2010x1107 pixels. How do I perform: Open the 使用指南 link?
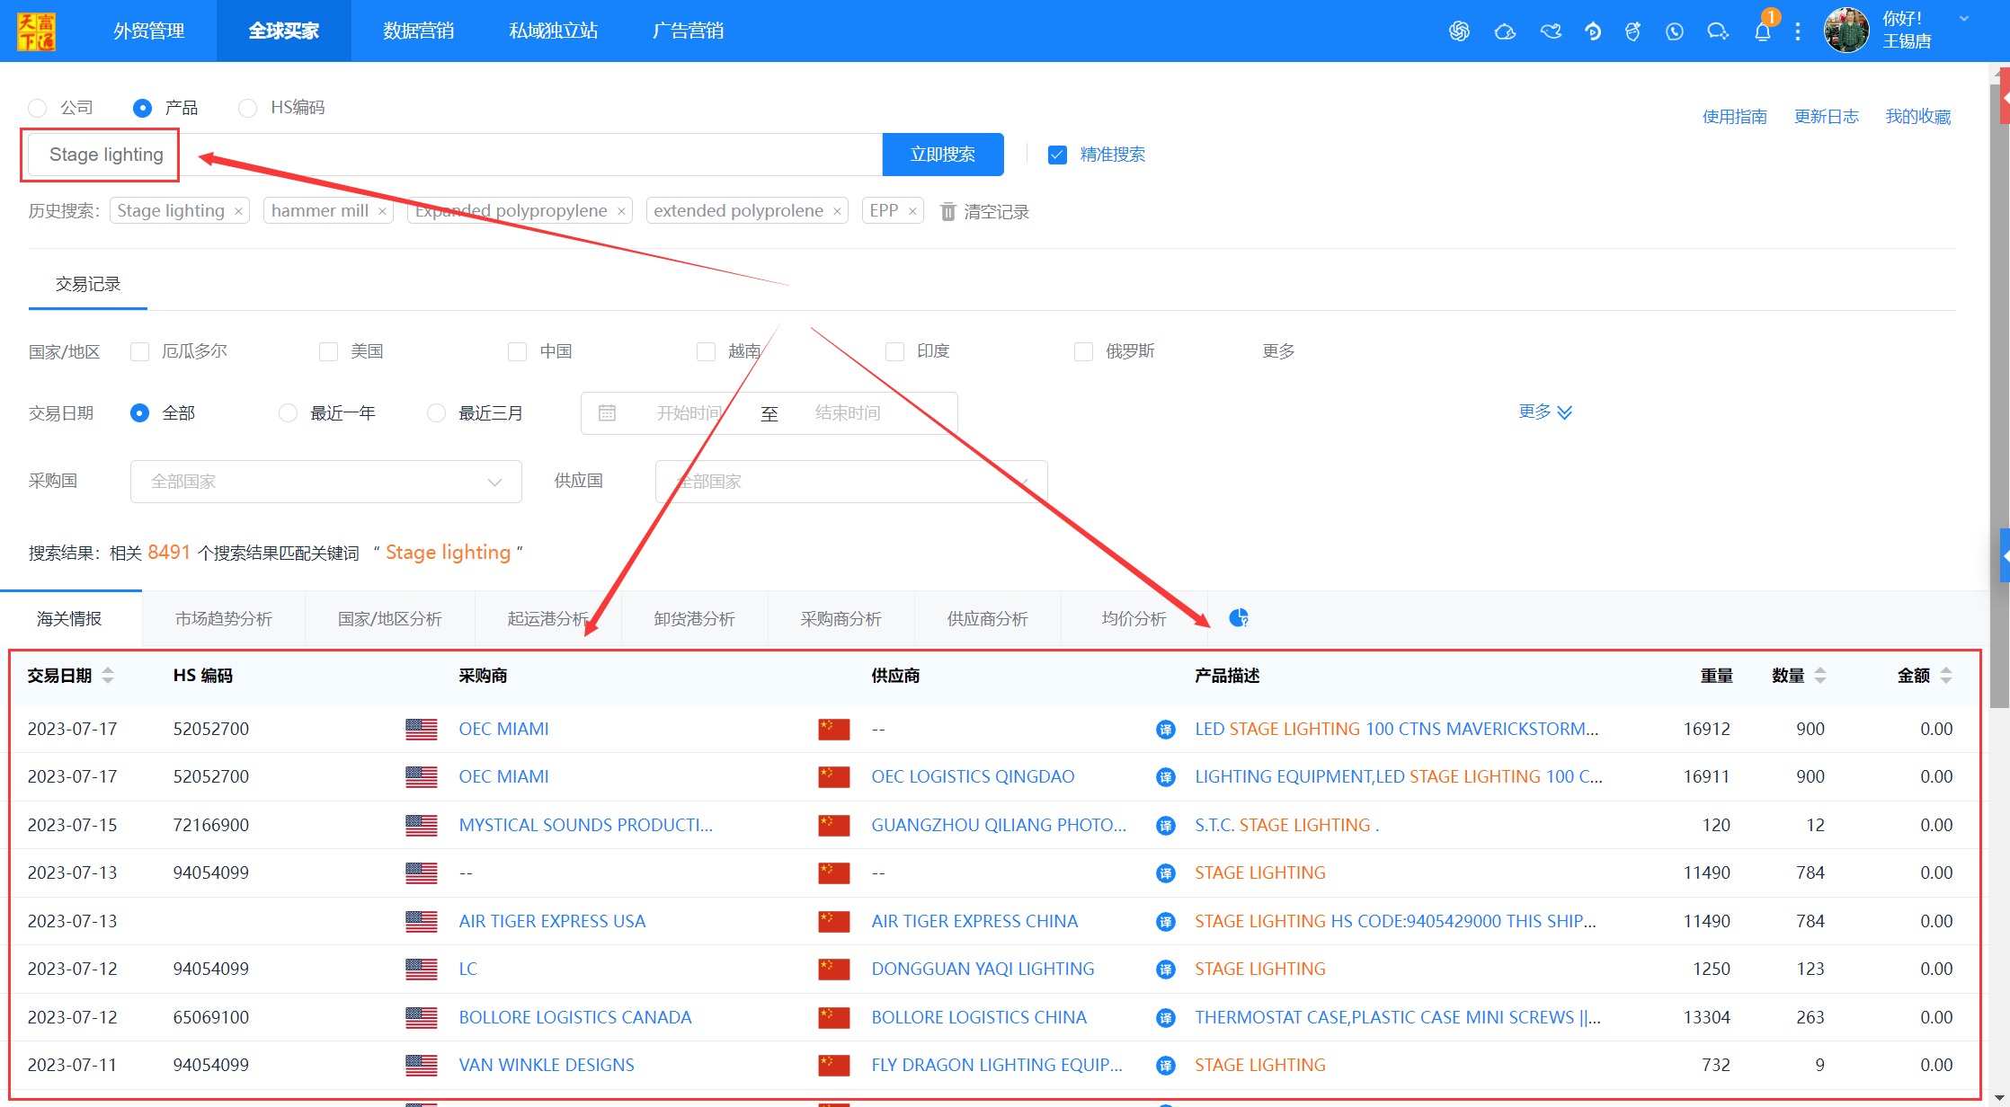(x=1735, y=117)
